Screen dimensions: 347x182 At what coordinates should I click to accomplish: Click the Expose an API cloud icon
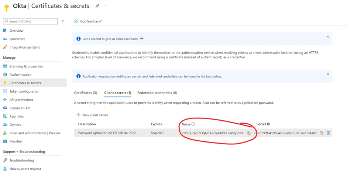[x=5, y=108]
